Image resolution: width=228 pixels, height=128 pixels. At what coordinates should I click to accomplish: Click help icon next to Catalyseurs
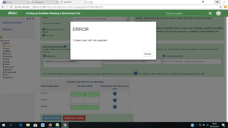point(43,56)
